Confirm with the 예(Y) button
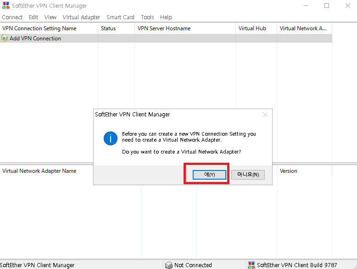 (x=209, y=175)
